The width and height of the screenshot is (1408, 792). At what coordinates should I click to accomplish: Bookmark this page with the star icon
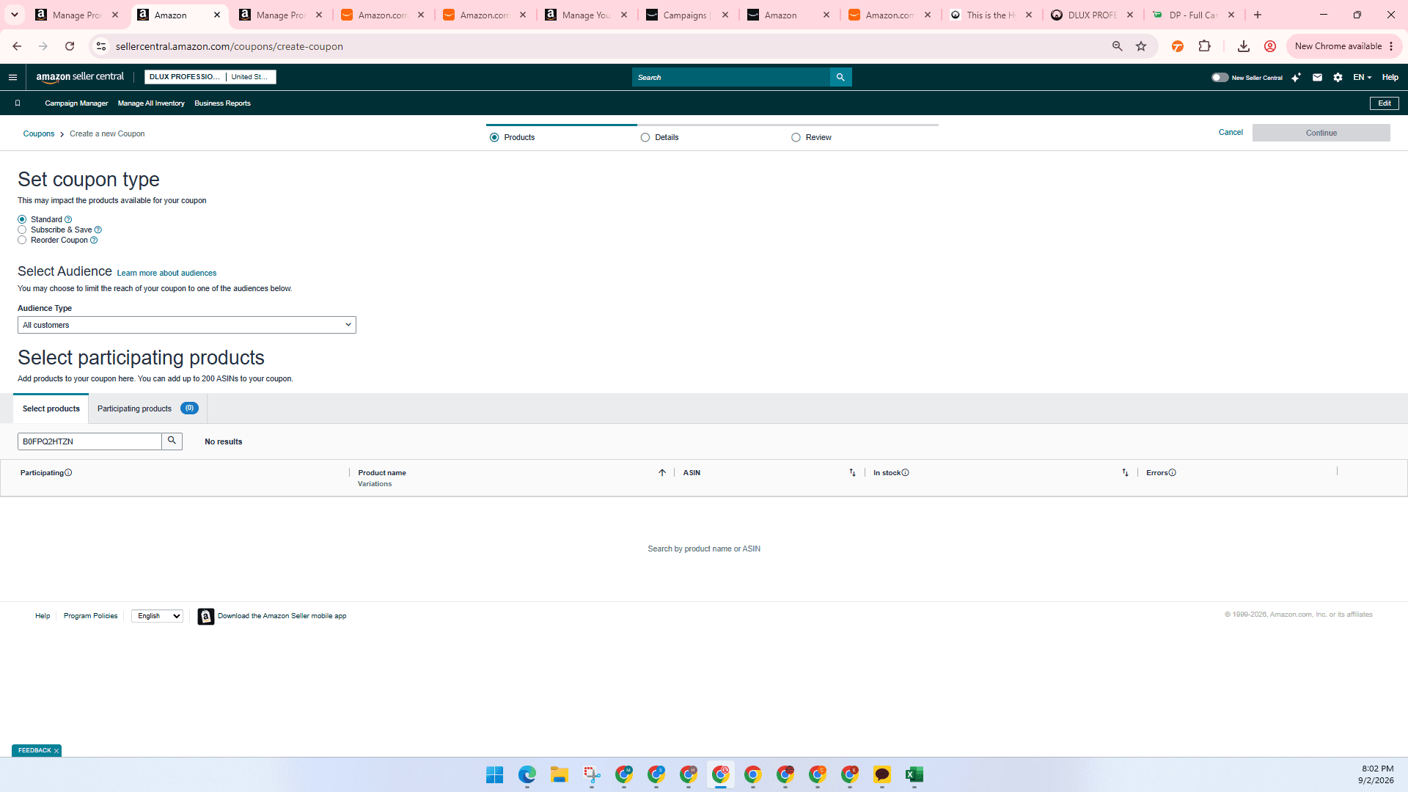(1141, 46)
